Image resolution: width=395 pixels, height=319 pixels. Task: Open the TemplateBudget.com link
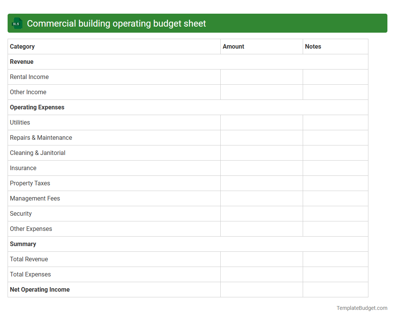[362, 308]
